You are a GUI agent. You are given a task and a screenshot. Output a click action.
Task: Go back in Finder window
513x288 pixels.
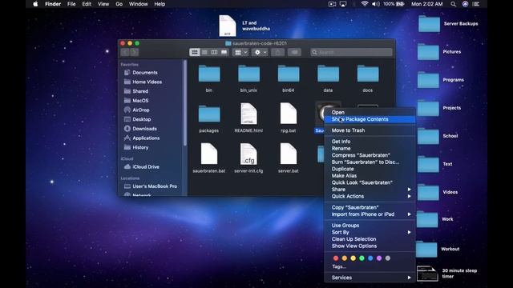pos(125,52)
